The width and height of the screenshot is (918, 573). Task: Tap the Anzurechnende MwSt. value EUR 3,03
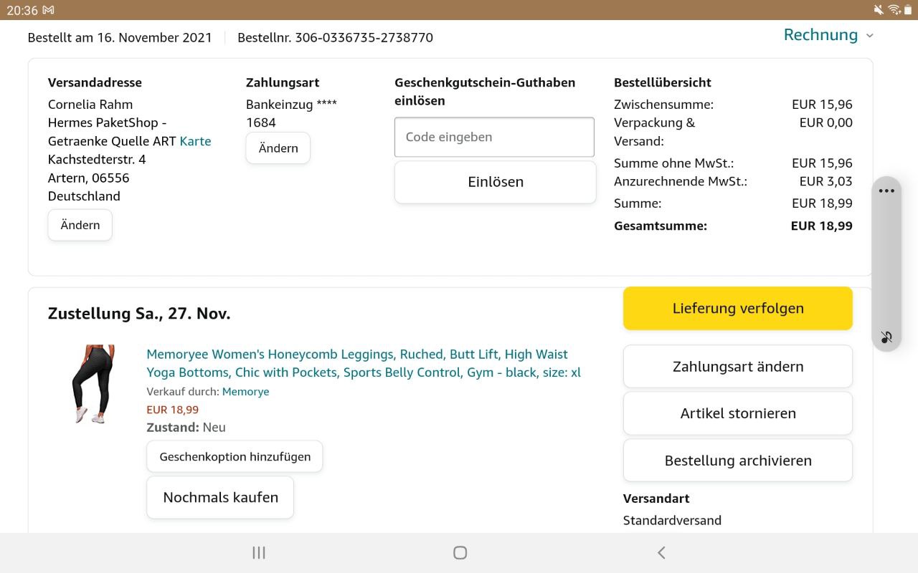pyautogui.click(x=826, y=181)
